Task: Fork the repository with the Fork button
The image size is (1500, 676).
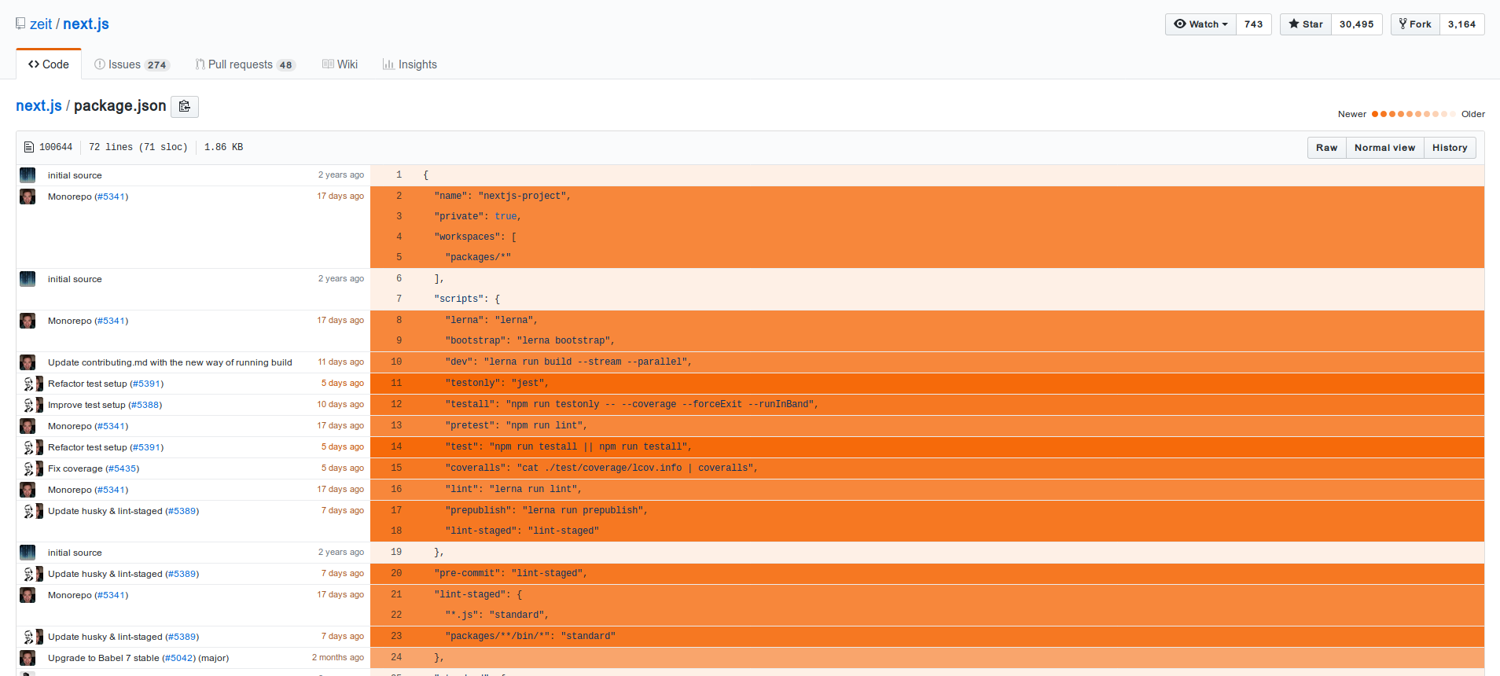Action: (x=1415, y=24)
